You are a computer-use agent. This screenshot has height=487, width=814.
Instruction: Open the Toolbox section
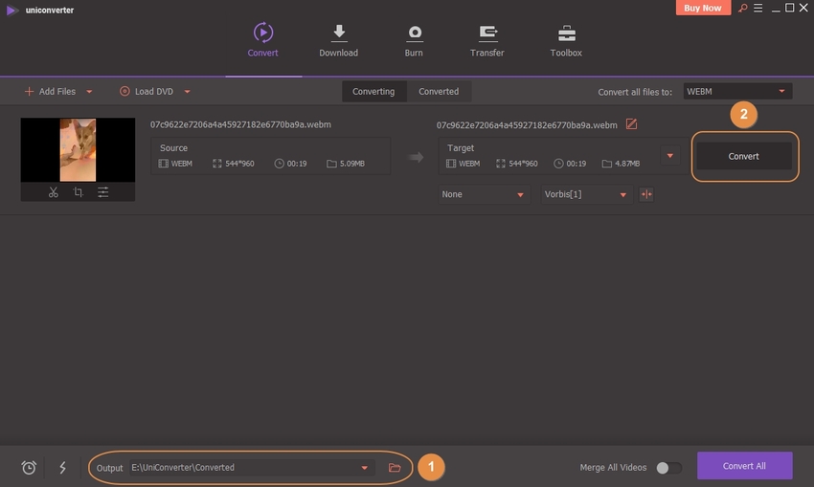tap(566, 41)
